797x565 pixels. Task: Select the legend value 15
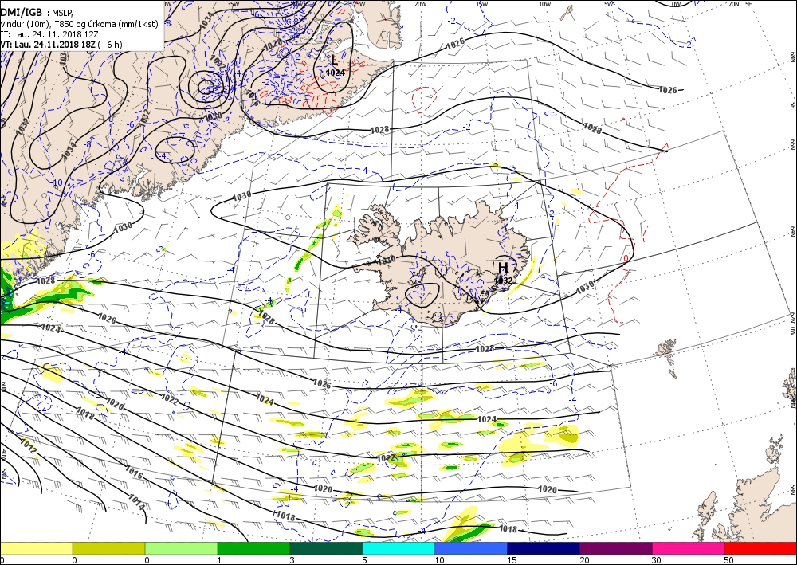pyautogui.click(x=512, y=560)
